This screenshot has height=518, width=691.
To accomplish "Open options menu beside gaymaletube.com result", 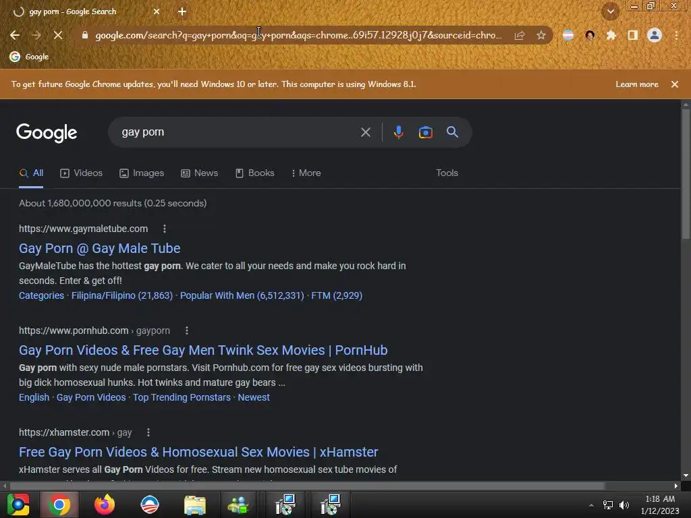I will [x=165, y=229].
